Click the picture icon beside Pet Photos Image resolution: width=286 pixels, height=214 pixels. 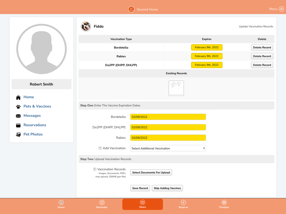[18, 134]
